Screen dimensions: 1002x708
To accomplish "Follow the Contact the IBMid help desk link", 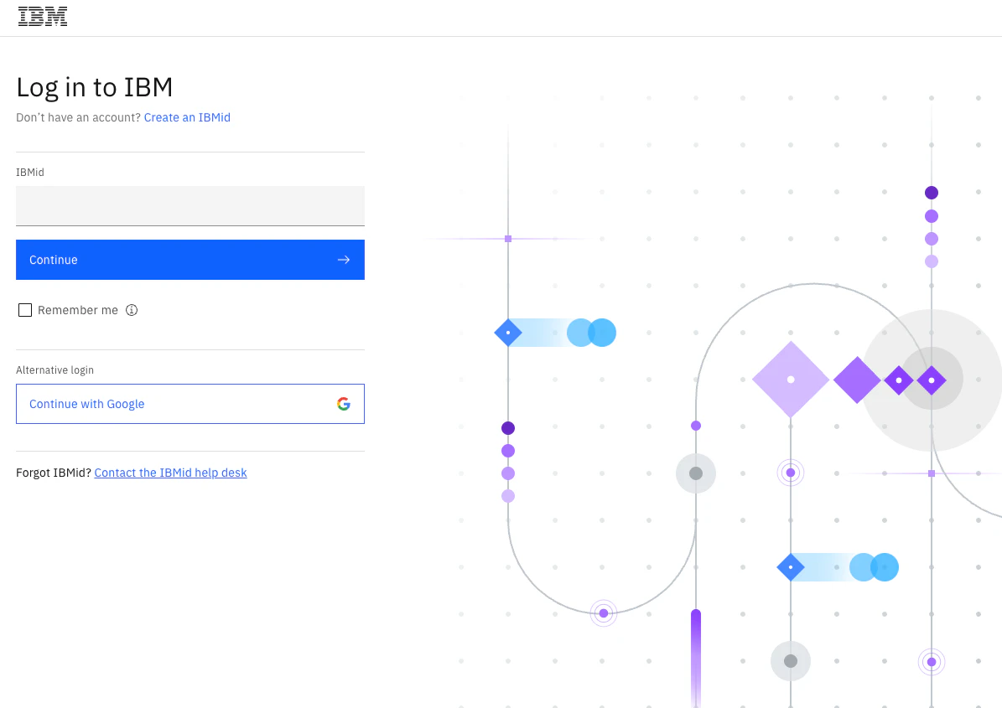I will click(170, 473).
